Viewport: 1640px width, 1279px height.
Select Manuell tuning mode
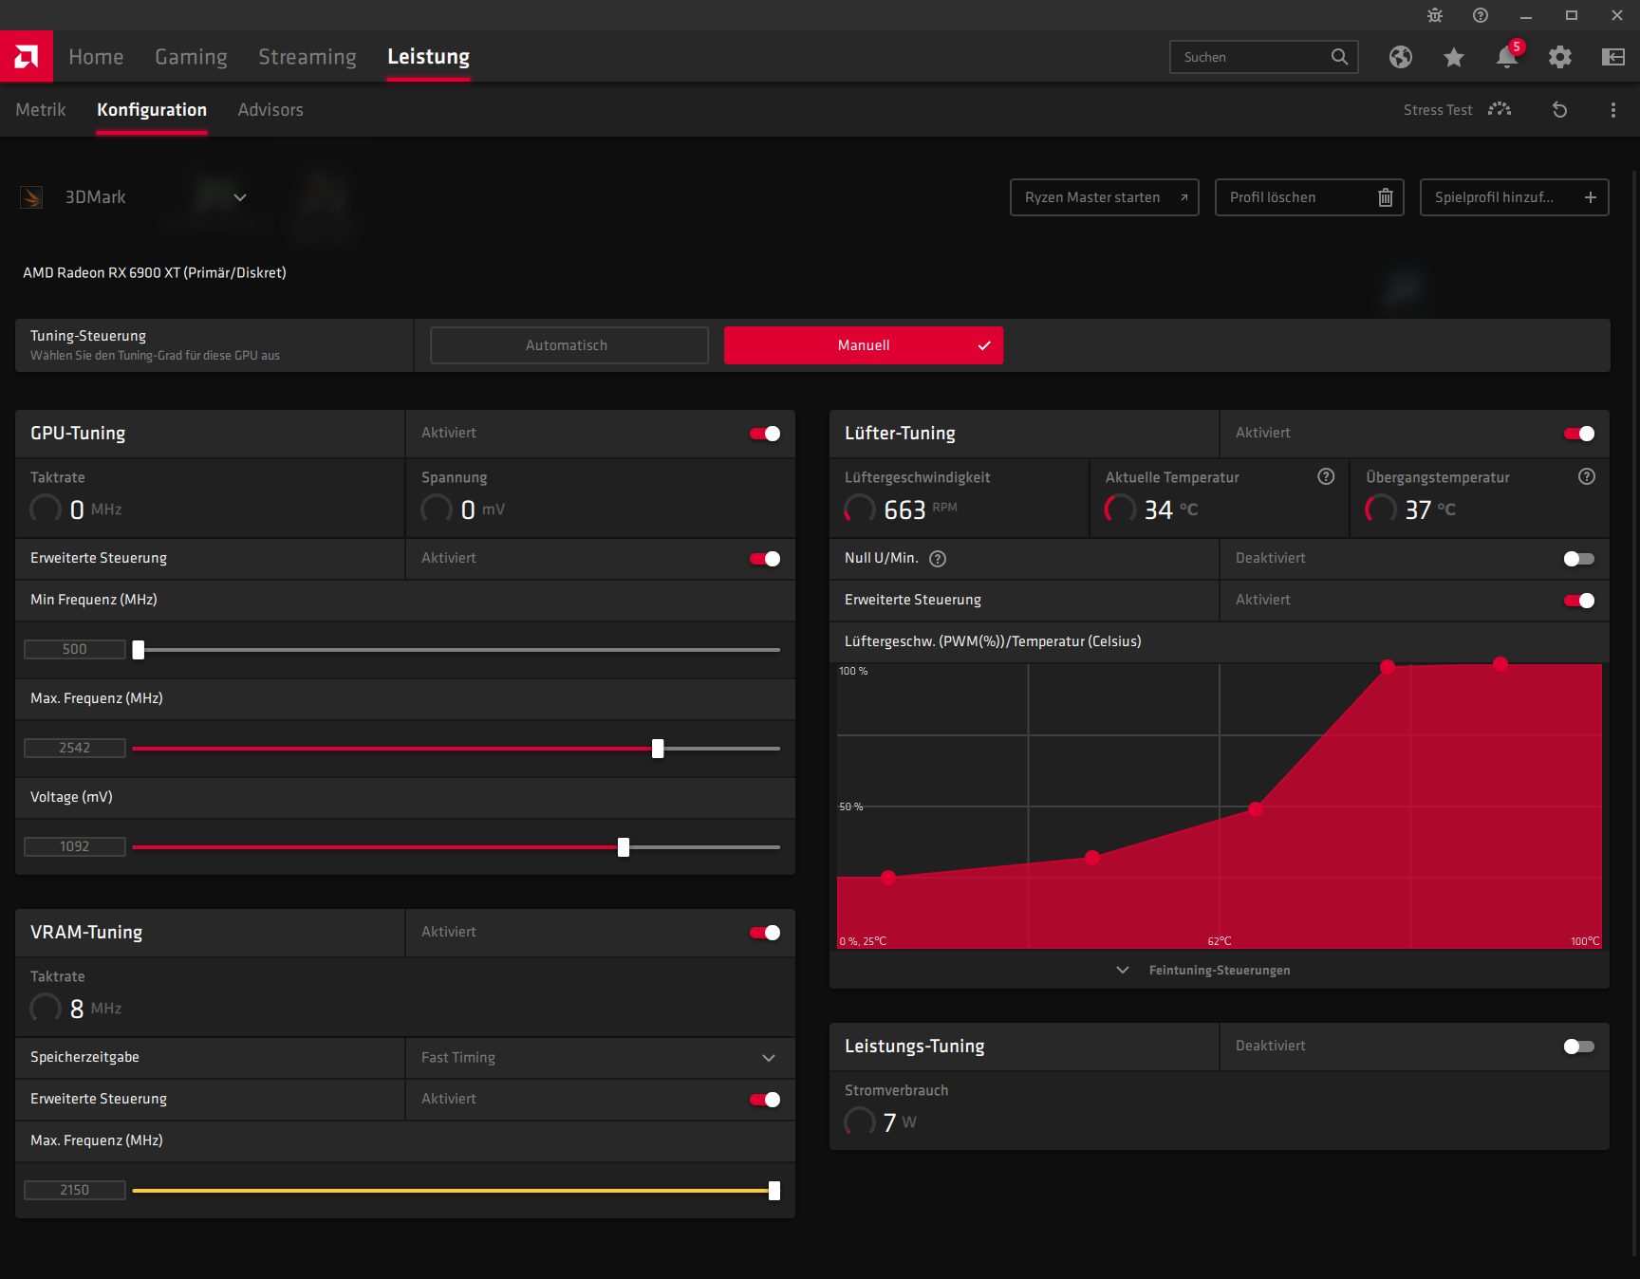point(864,345)
